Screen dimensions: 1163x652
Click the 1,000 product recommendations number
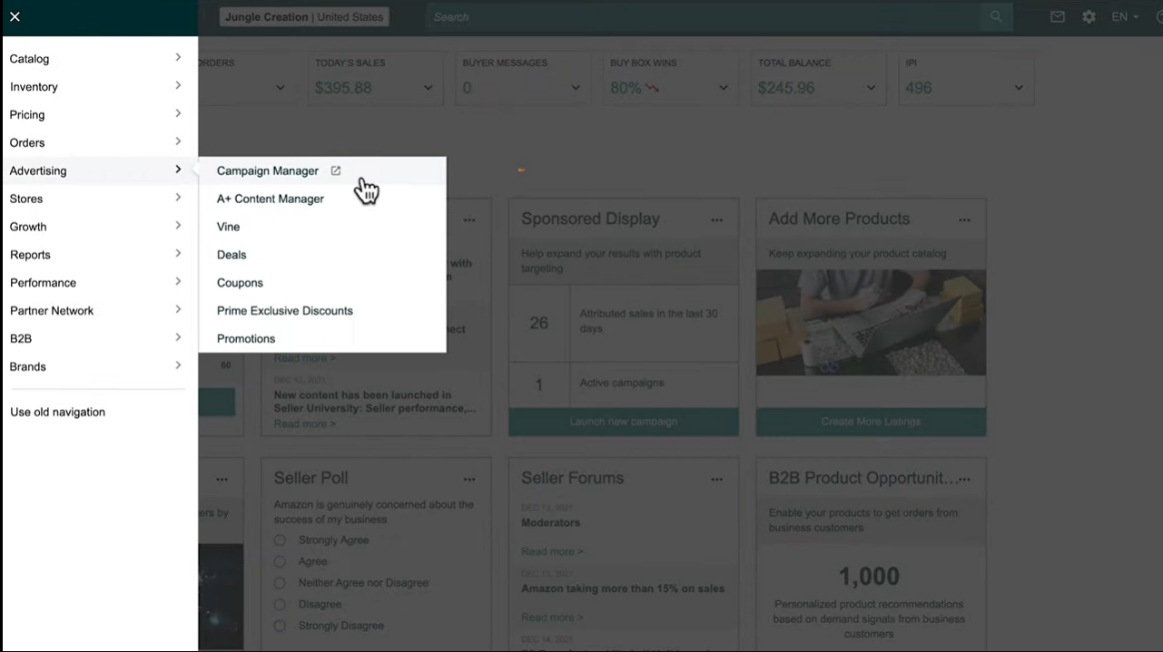pyautogui.click(x=869, y=577)
